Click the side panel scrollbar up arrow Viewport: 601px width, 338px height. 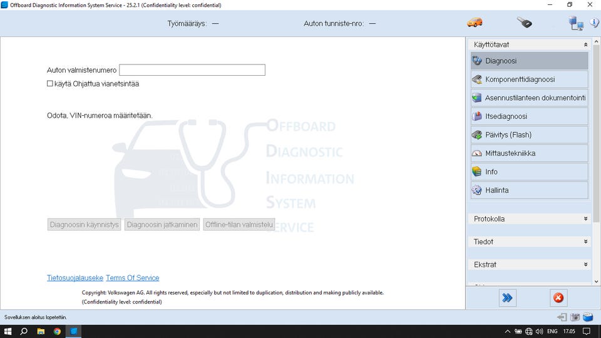[x=597, y=41]
